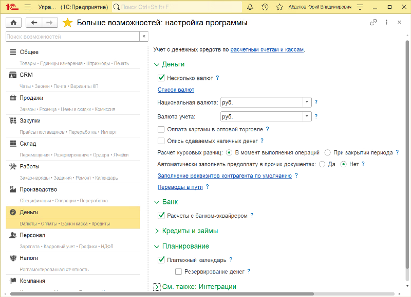Clear the feature search field

pos(144,37)
